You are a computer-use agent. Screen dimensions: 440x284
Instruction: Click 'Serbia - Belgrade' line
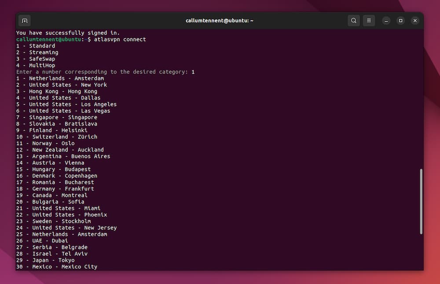52,247
